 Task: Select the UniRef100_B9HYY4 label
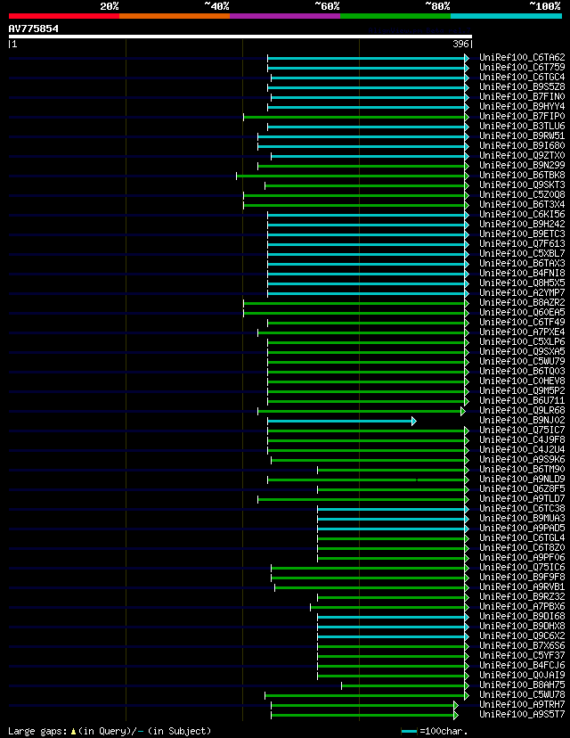coord(522,107)
